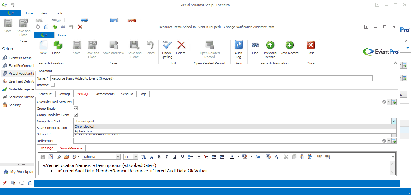Viewport: 411px width, 195px height.
Task: Open lookup button beside Override Email Account
Action: click(x=394, y=102)
